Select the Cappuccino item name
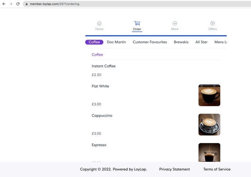Screen dimensions: 251x177 click(x=102, y=116)
